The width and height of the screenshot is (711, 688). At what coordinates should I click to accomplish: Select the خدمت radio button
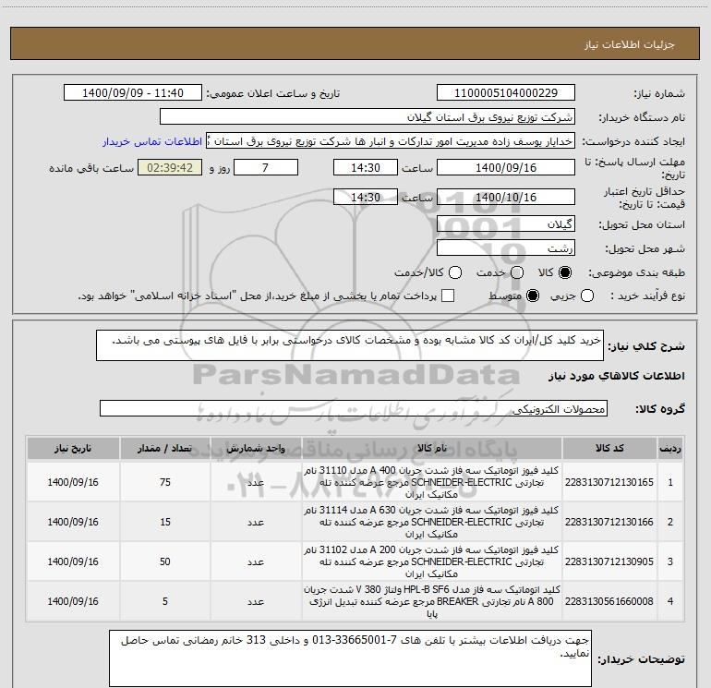(517, 272)
